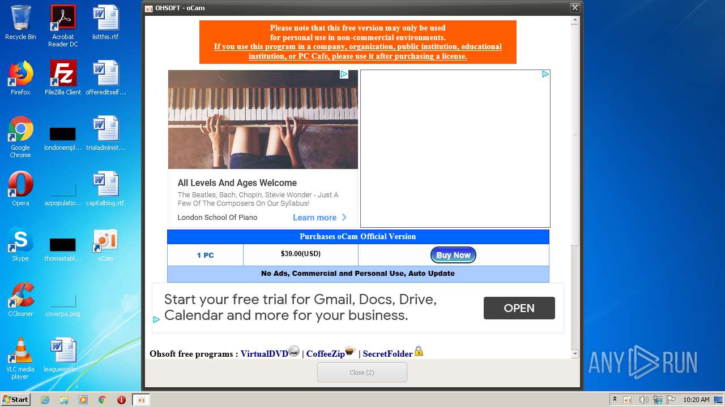Click the scrollbar up arrow
The width and height of the screenshot is (725, 407).
click(575, 21)
